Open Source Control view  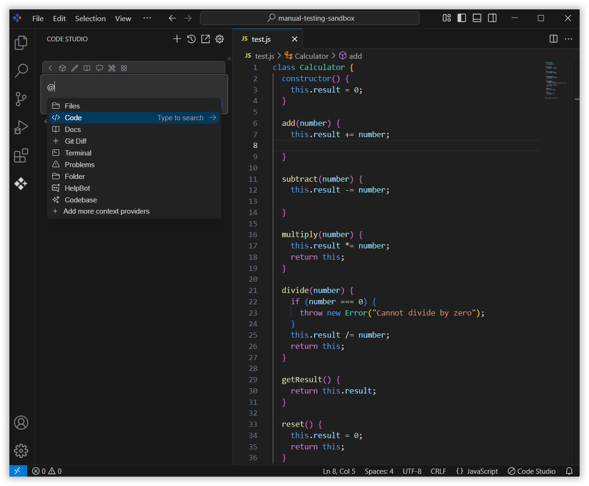(21, 99)
